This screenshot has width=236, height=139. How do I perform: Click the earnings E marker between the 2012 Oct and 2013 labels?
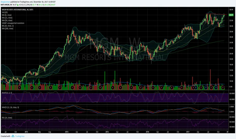(19, 87)
